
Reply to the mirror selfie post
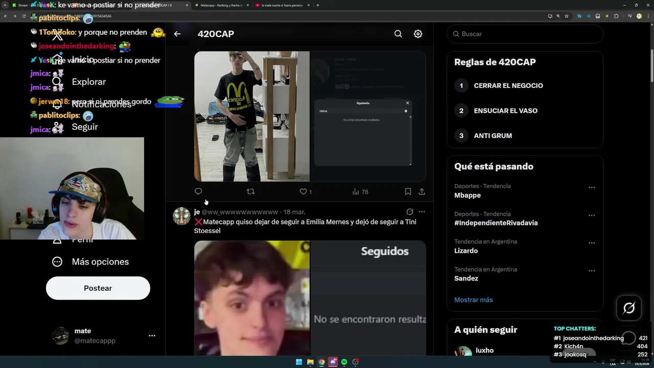click(x=198, y=191)
